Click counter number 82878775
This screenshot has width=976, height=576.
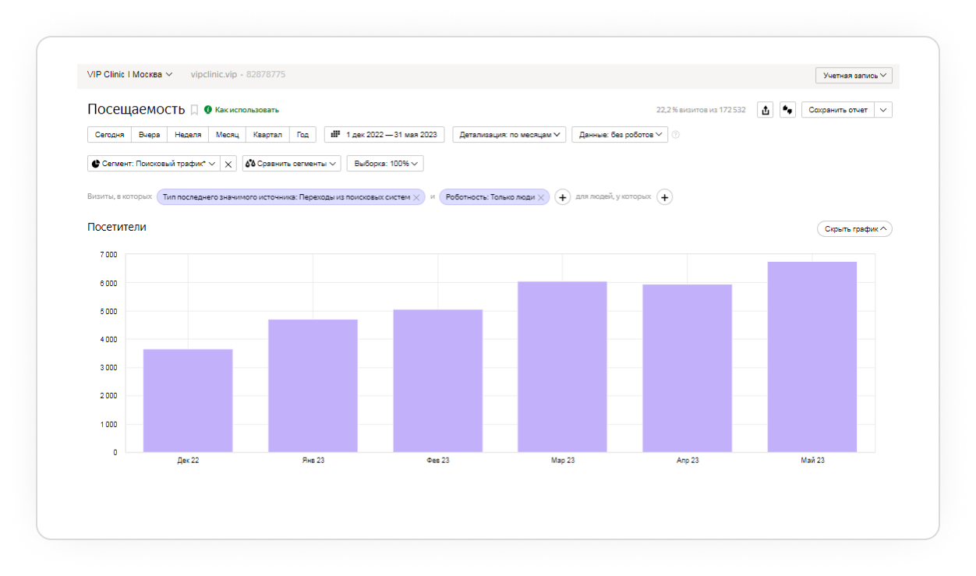[266, 75]
